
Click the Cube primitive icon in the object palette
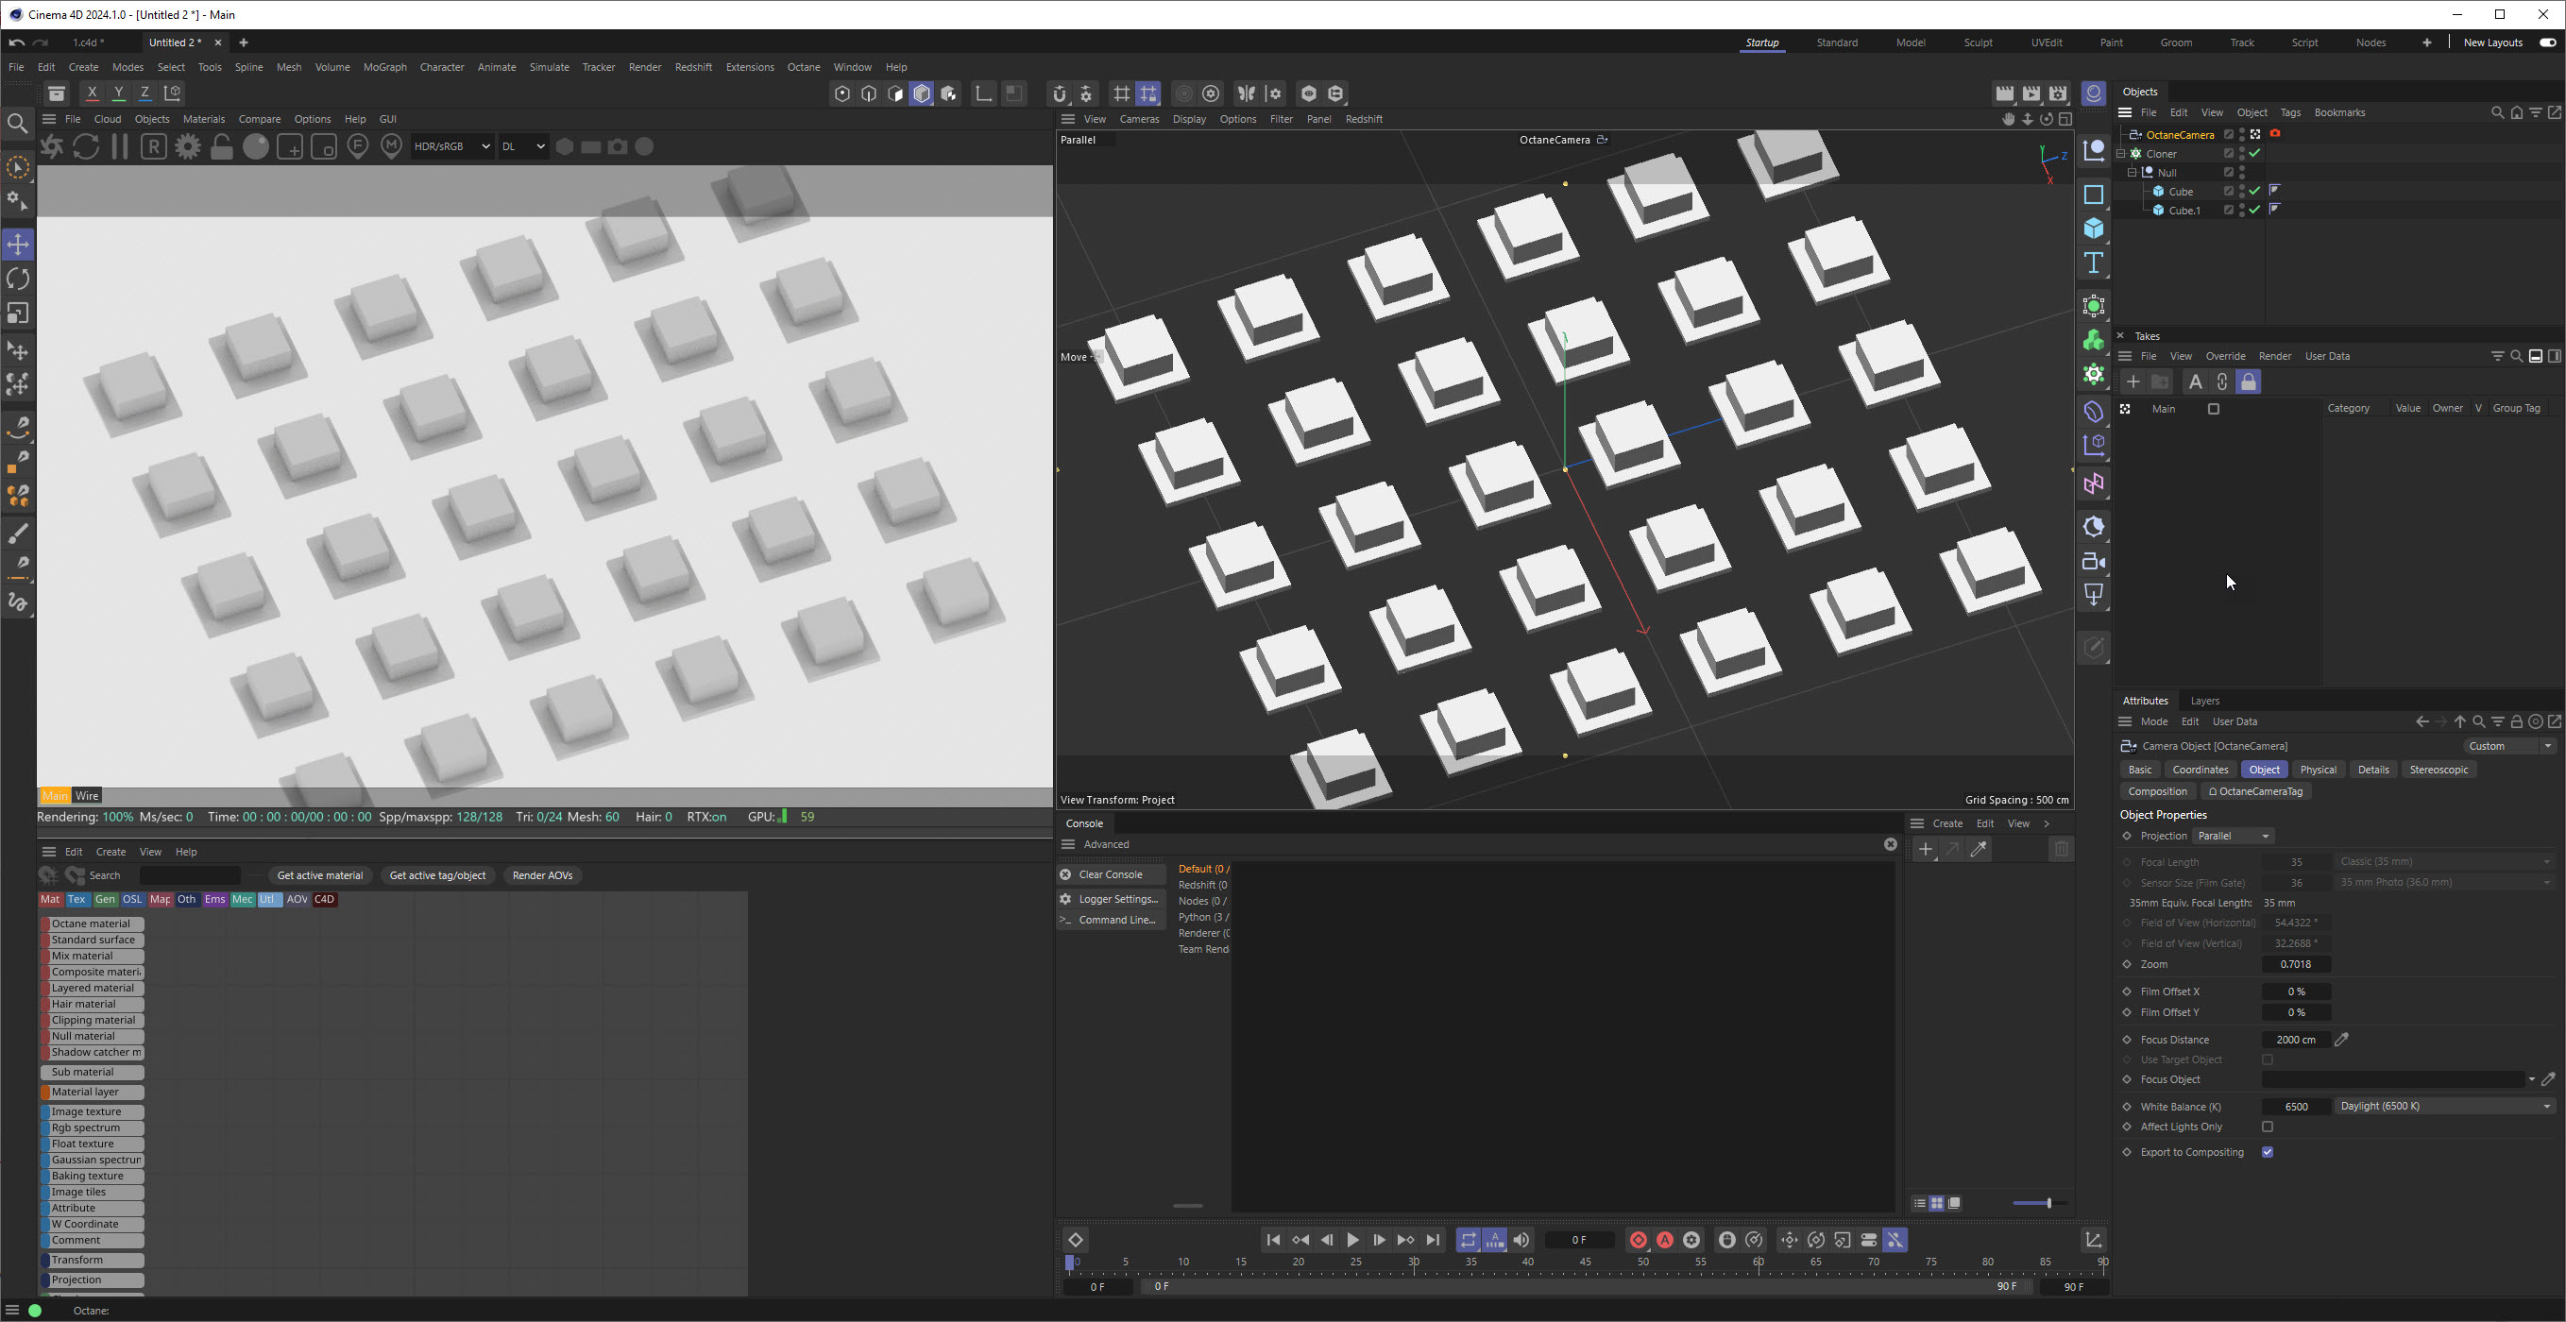pos(2094,229)
